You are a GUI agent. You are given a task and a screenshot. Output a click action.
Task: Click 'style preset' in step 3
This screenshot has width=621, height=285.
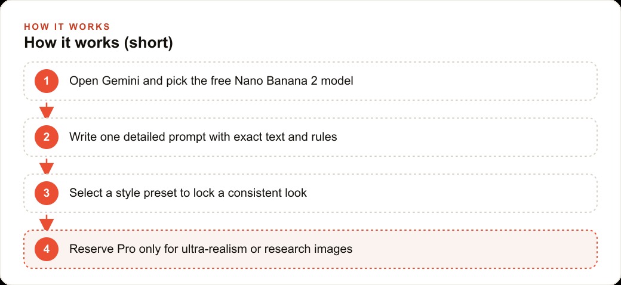point(146,193)
